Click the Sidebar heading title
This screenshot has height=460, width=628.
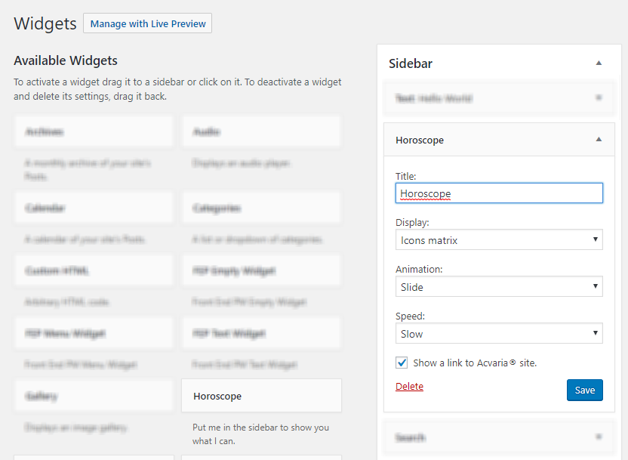pyautogui.click(x=411, y=63)
